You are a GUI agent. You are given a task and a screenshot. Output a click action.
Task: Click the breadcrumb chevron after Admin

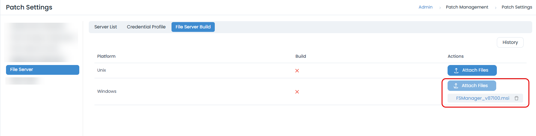pos(440,8)
